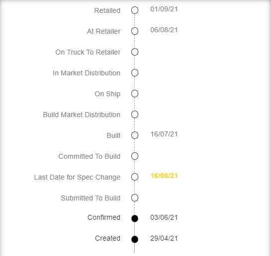
Task: Select the Build Market Distribution marker
Action: tap(135, 115)
